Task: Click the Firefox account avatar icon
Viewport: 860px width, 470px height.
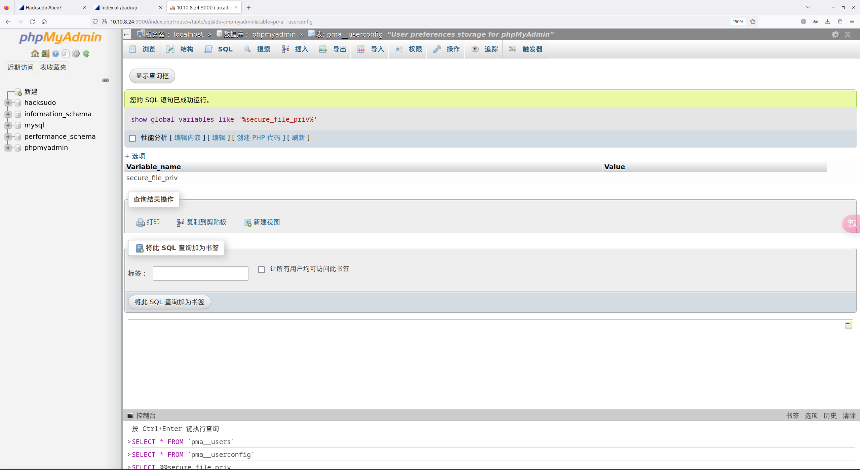Action: 804,22
